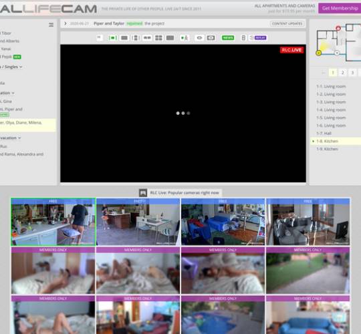Click the ALLIFECAM logo
Image resolution: width=361 pixels, height=334 pixels.
tap(48, 9)
